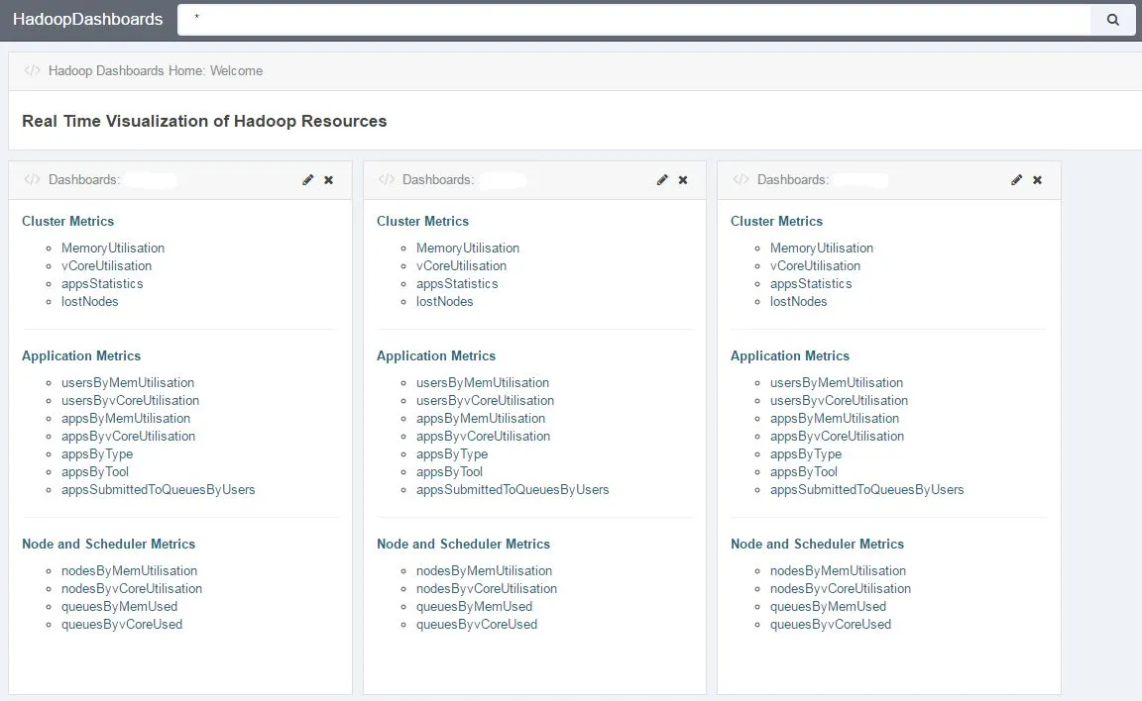Image resolution: width=1142 pixels, height=701 pixels.
Task: Open appsByType in third panel
Action: [x=806, y=454]
